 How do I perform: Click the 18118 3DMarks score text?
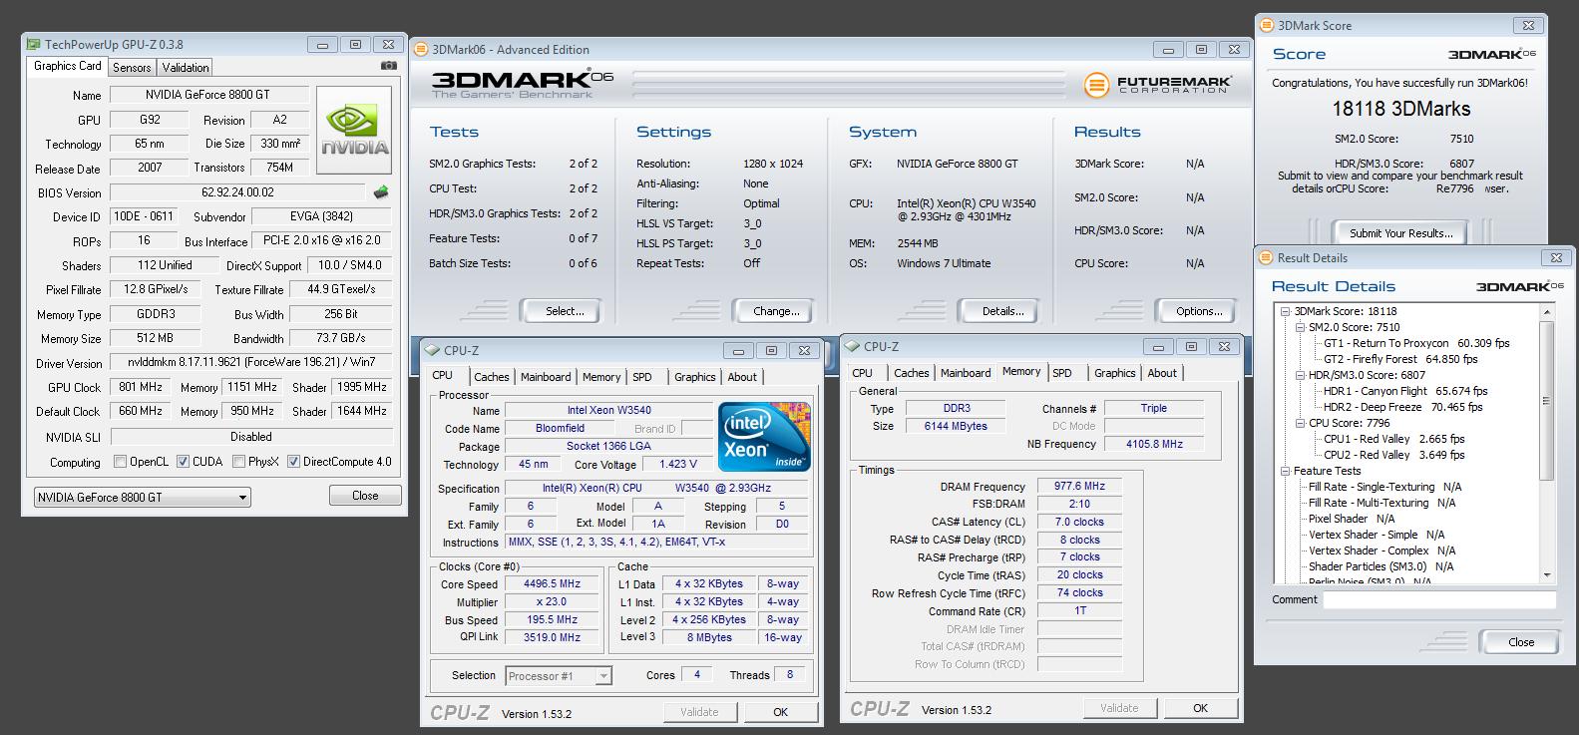1400,109
